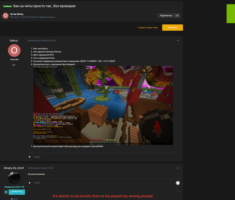235x200 pixels.
Task: Click the Создать новую тему link
Action: (148, 27)
